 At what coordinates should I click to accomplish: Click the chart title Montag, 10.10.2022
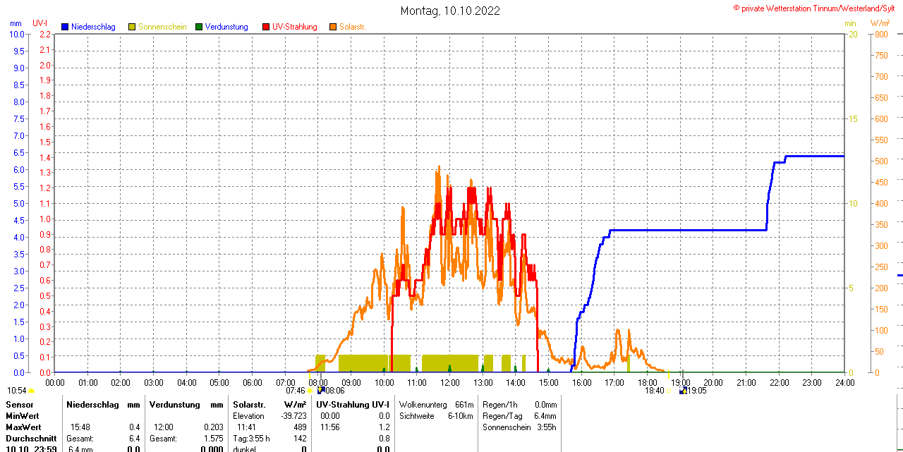[x=450, y=11]
